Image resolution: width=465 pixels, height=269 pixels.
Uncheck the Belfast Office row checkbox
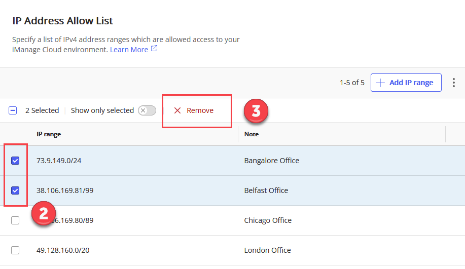(15, 190)
